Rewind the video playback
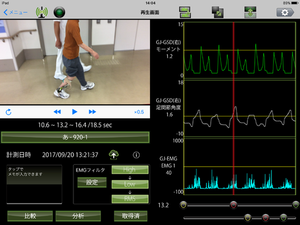The width and height of the screenshot is (300, 225). 57,112
